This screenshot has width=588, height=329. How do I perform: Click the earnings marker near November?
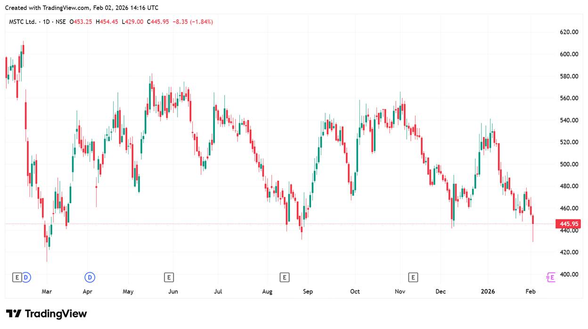(x=413, y=277)
